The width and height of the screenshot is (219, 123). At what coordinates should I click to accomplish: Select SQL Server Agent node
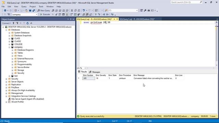coord(28,99)
